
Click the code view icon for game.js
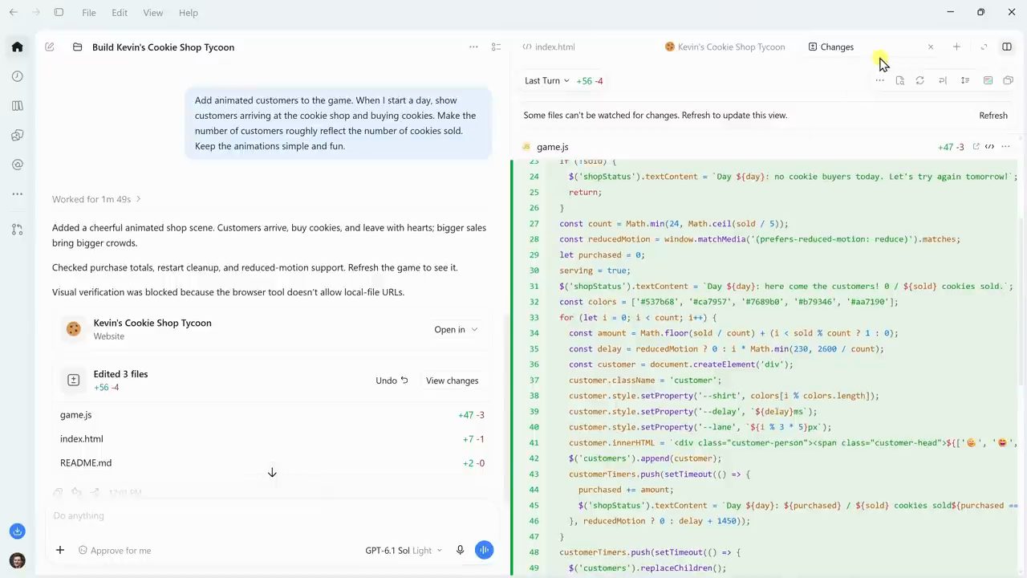click(x=989, y=147)
